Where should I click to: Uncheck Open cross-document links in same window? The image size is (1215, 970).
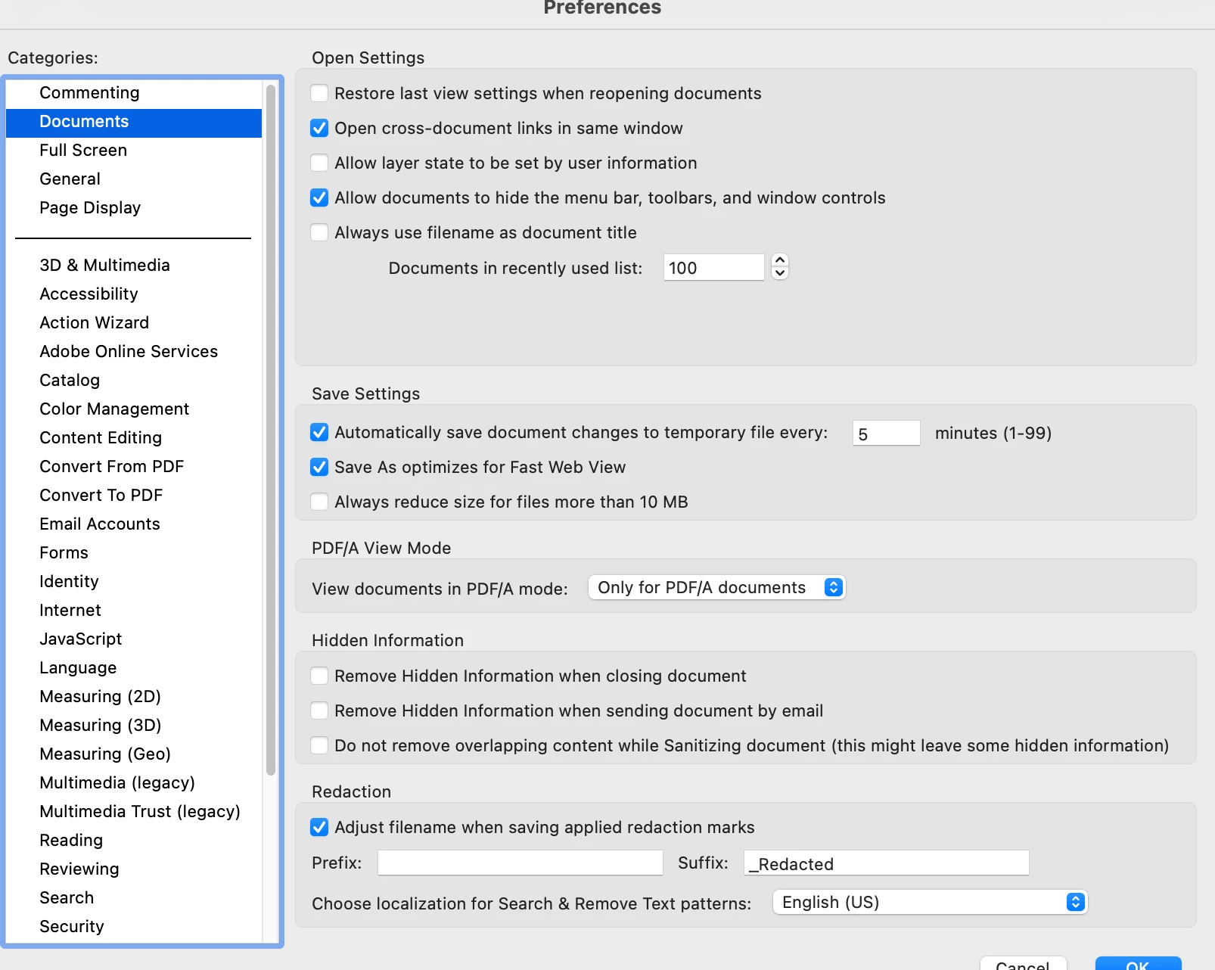319,128
